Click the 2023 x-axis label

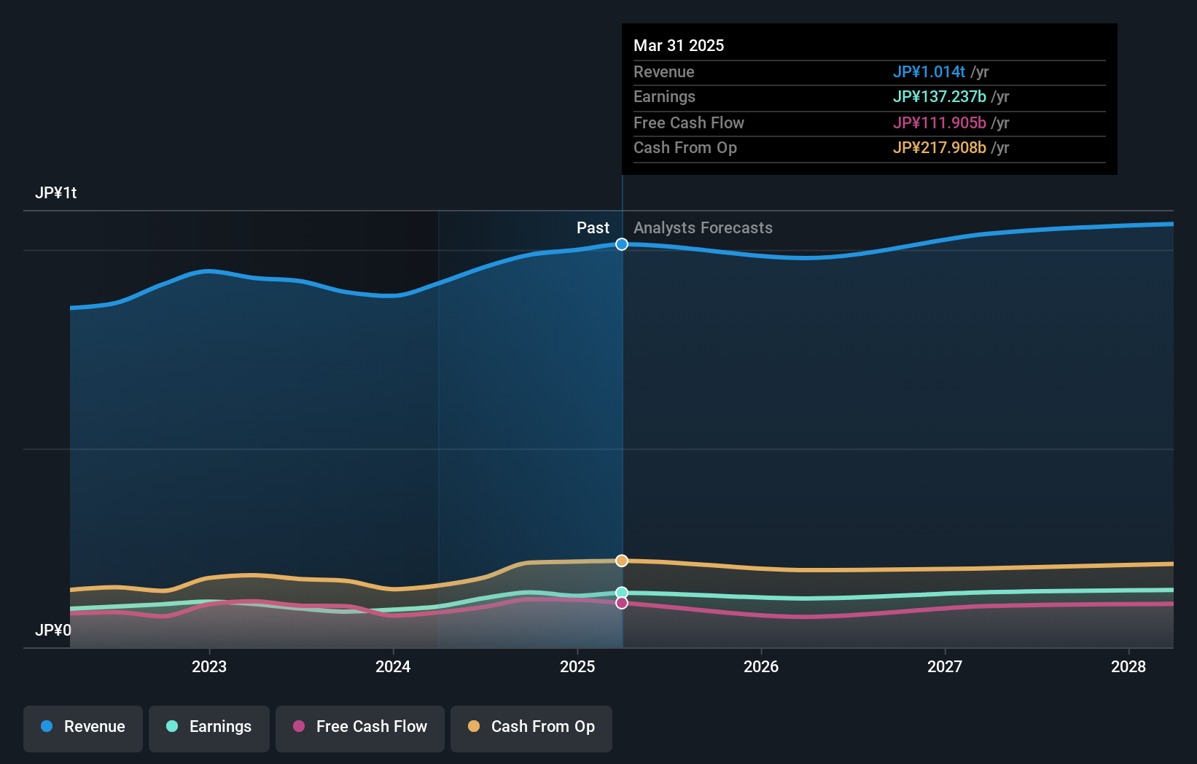coord(209,666)
